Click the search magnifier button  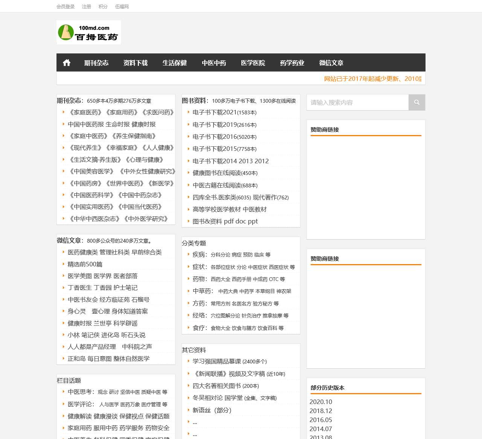tap(416, 102)
